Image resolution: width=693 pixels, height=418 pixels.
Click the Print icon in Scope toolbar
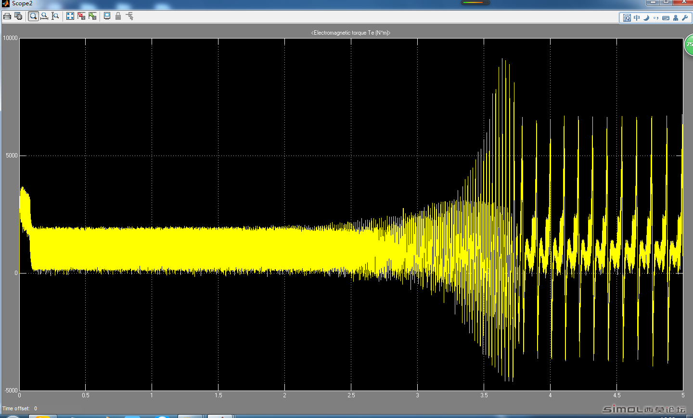point(7,16)
